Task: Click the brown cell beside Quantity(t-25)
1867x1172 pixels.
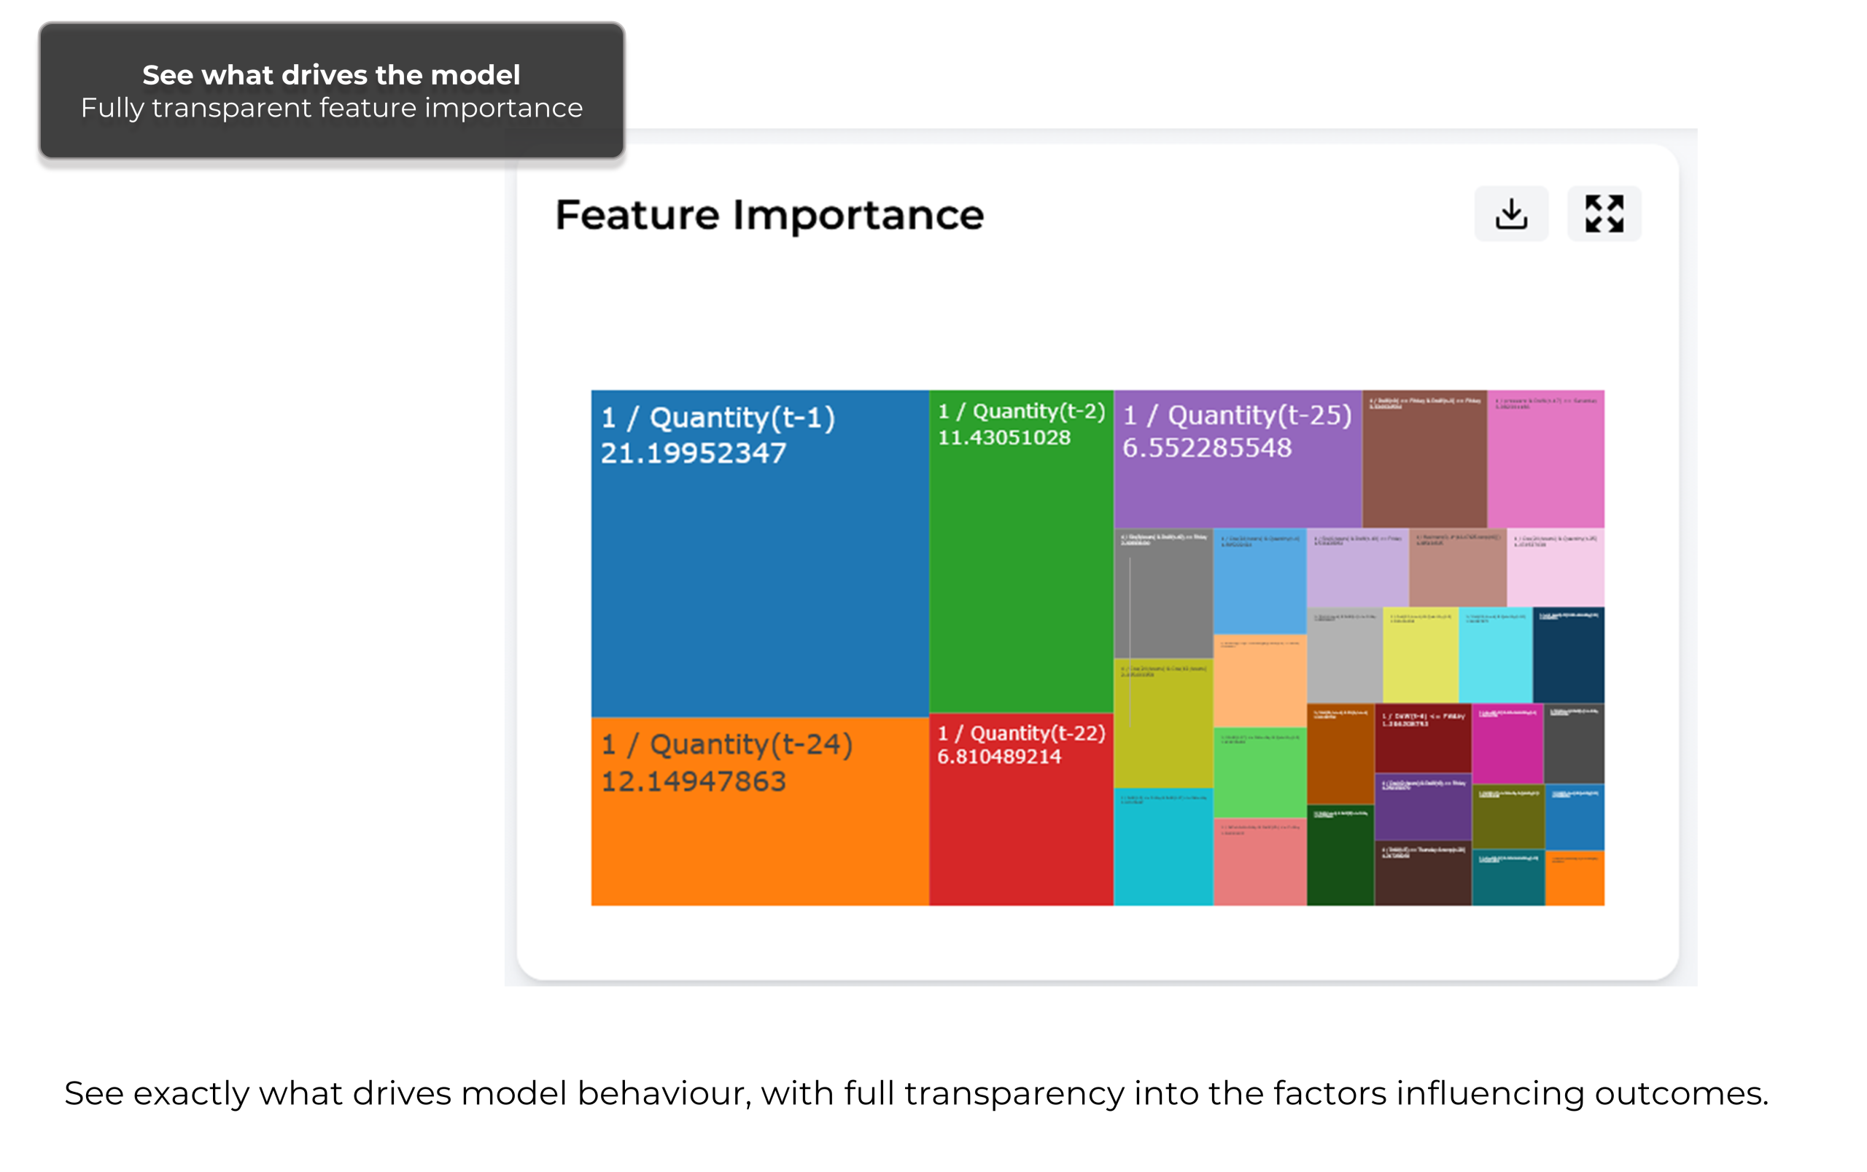Action: 1425,458
